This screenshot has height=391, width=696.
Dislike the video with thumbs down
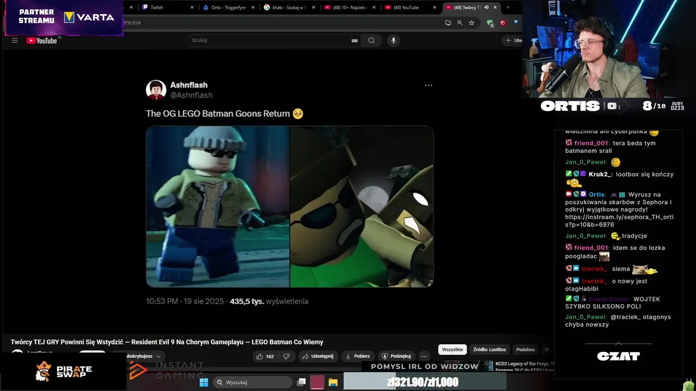coord(286,356)
